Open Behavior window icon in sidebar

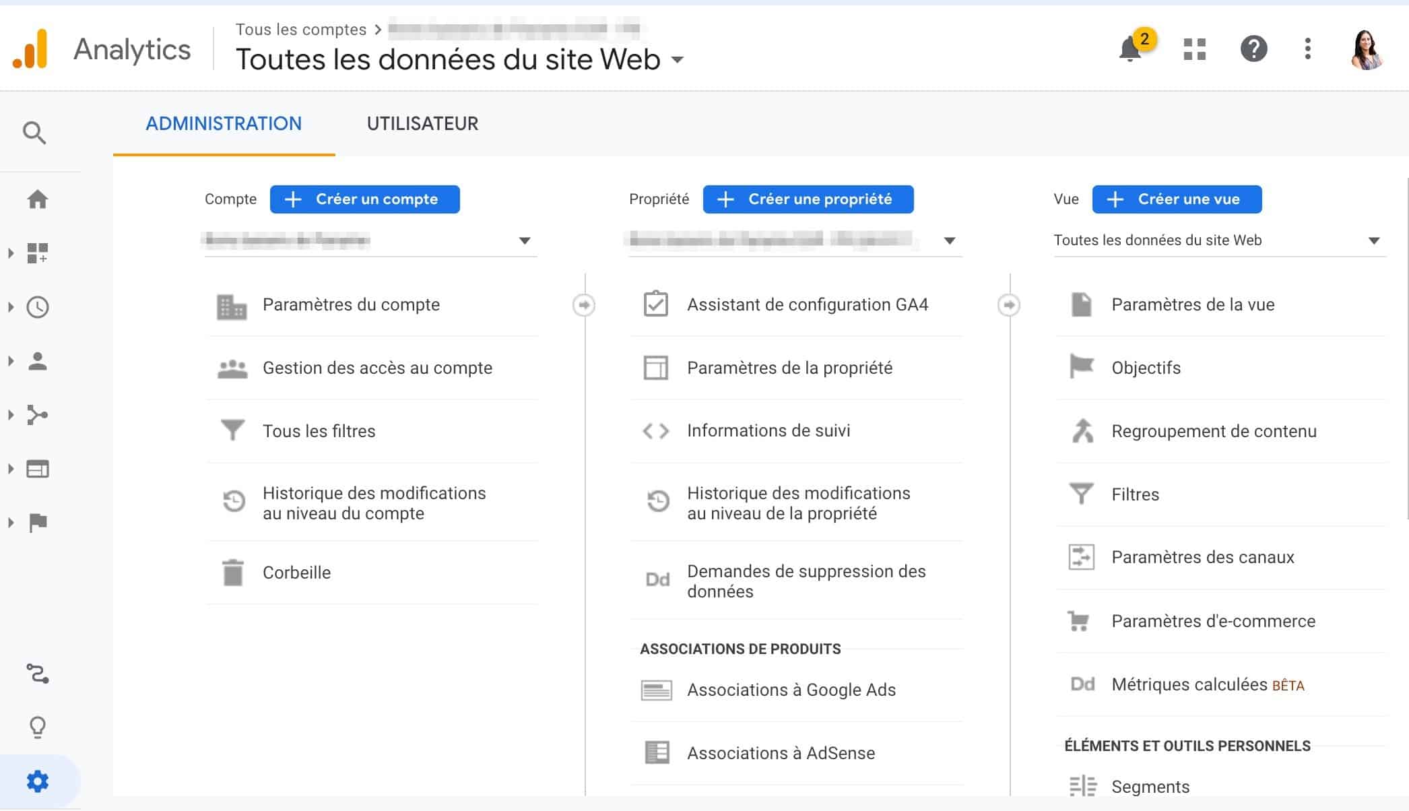pos(38,469)
